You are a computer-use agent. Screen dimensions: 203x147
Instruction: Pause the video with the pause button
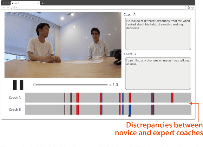point(18,85)
